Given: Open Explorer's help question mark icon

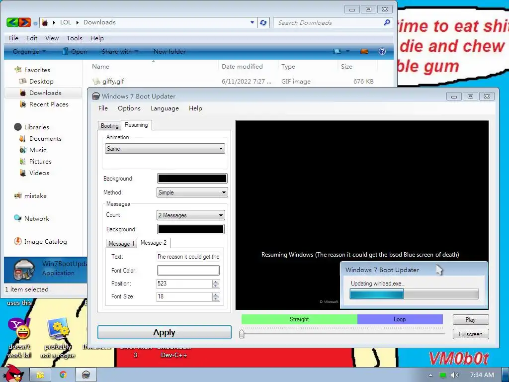Looking at the screenshot, I should 382,51.
